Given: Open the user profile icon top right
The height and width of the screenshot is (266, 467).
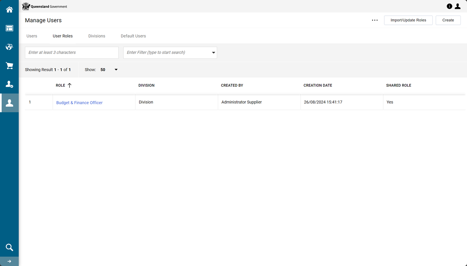Looking at the screenshot, I should (458, 6).
